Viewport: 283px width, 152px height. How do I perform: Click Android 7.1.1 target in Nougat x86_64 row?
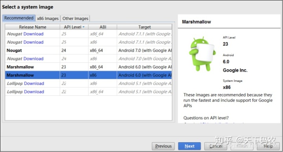click(x=145, y=34)
